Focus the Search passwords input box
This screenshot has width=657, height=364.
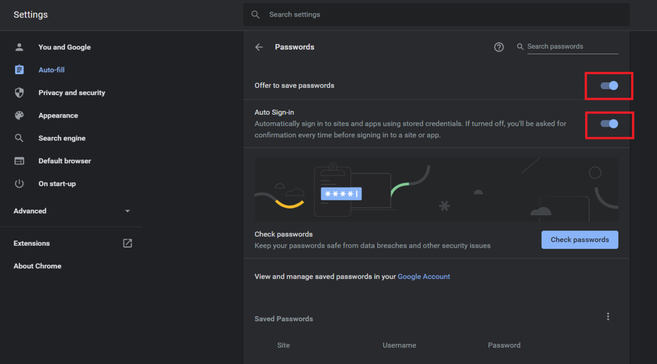coord(571,46)
